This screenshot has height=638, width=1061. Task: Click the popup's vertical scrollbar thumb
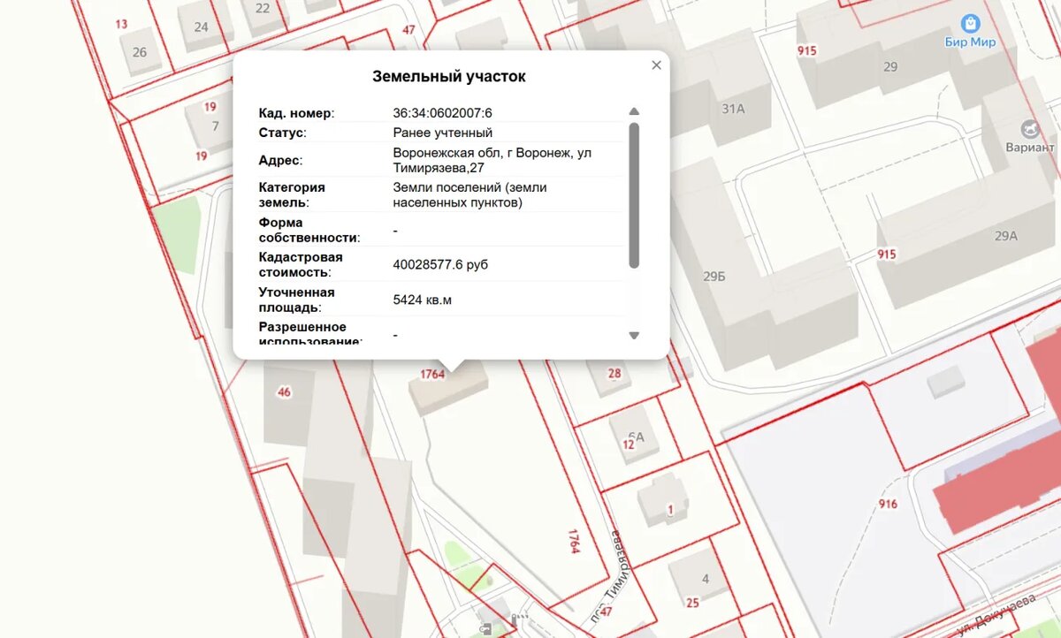634,195
